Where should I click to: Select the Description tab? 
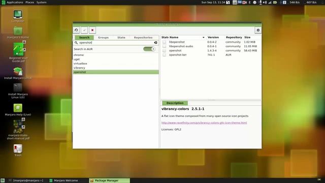click(x=175, y=103)
